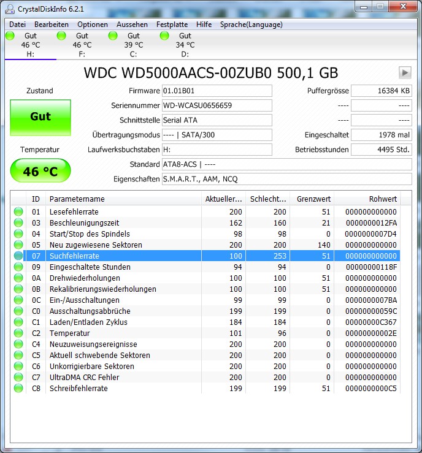Click status dot of Start/Stop des Spindels row
Screen dimensions: 422x453
tap(18, 234)
